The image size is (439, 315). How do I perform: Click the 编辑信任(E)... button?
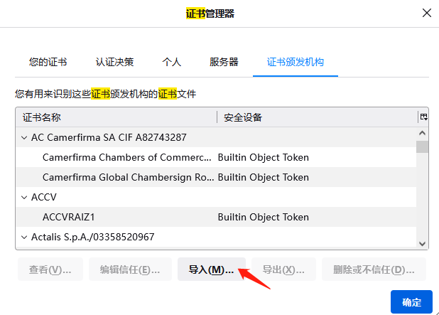[x=130, y=269]
